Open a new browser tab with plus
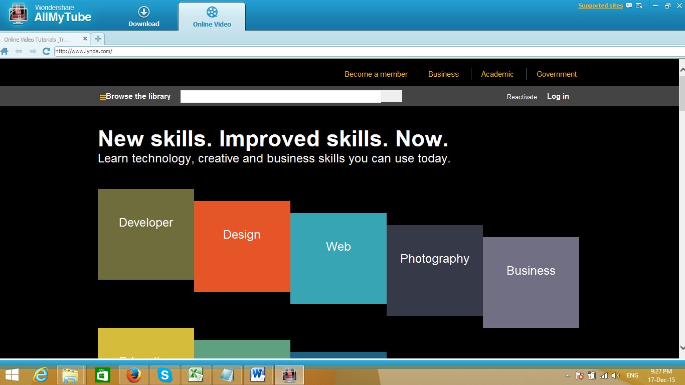This screenshot has height=385, width=685. (98, 39)
